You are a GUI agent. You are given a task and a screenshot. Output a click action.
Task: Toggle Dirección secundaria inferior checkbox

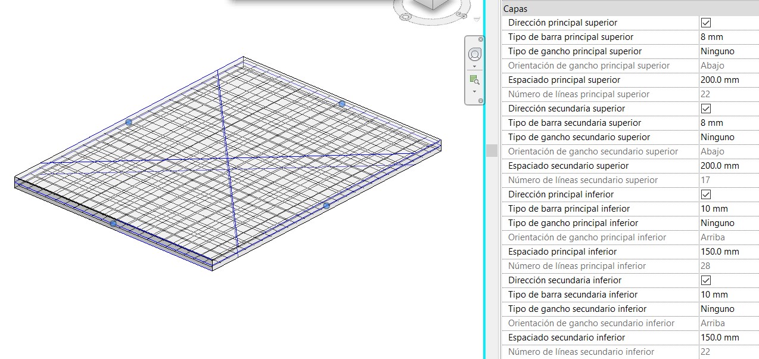coord(706,280)
